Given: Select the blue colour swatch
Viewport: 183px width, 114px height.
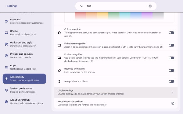Looking at the screenshot, I should coord(136,16).
